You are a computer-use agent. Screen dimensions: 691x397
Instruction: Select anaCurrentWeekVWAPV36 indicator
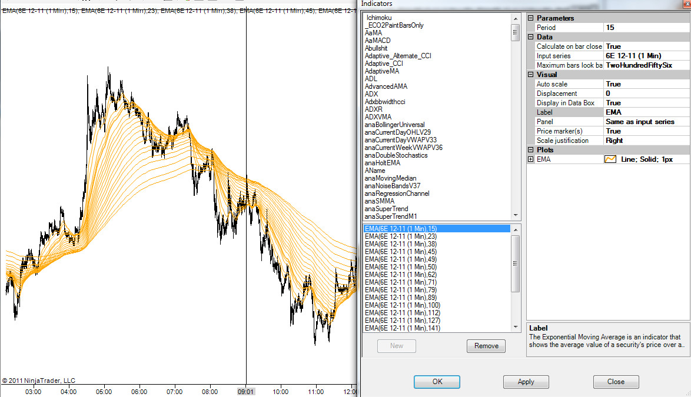pos(404,148)
